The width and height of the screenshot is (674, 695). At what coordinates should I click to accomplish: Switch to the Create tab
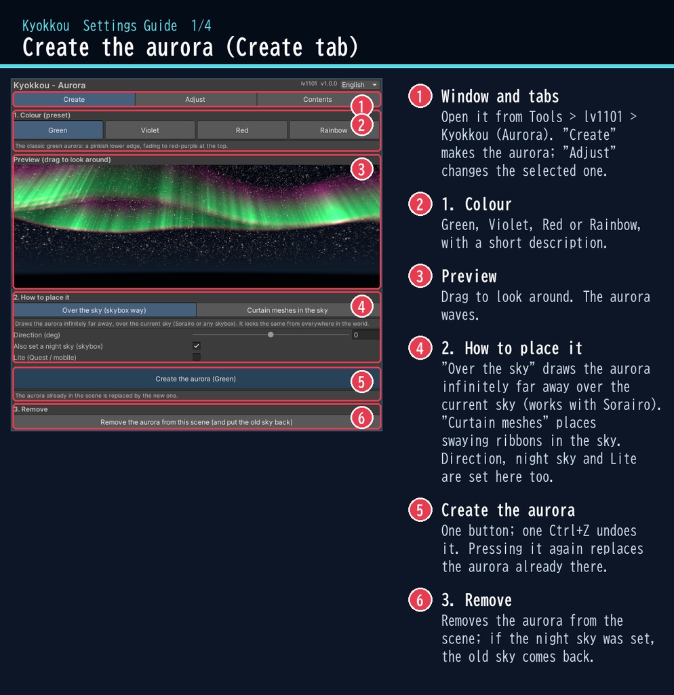pyautogui.click(x=74, y=99)
